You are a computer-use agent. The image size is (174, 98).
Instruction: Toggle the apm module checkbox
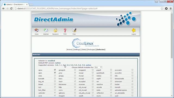point(55,73)
